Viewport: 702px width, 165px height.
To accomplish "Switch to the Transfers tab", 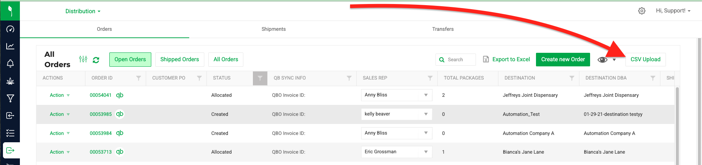I will click(x=443, y=29).
